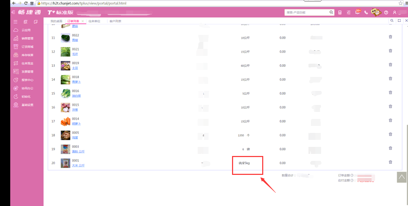Close the 订单列表 tab

pos(83,21)
